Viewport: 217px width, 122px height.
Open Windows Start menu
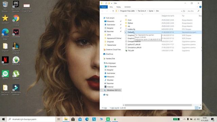(3, 119)
